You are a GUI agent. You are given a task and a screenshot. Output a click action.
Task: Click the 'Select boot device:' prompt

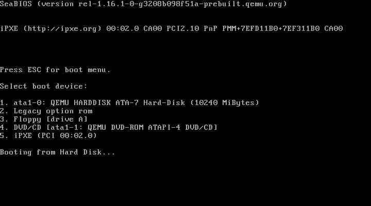click(43, 86)
